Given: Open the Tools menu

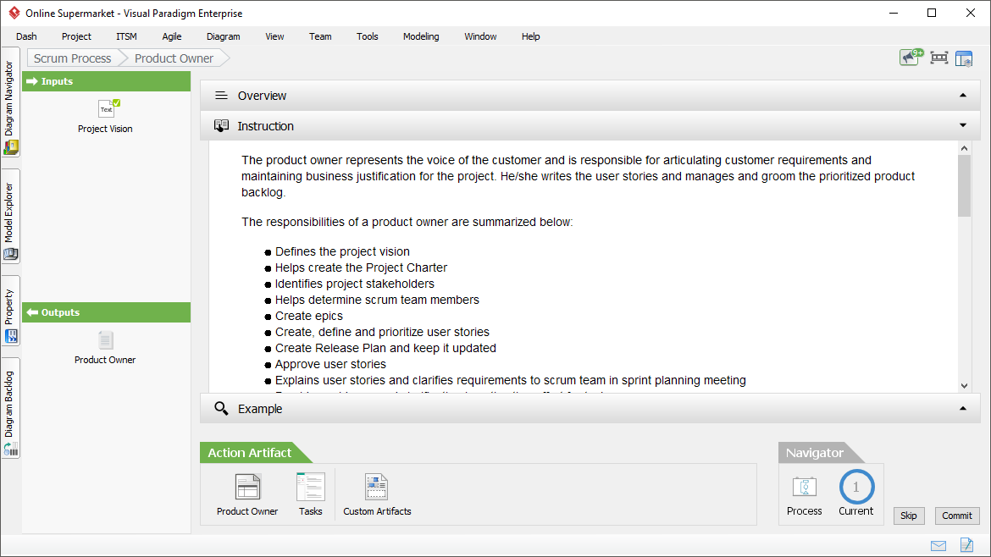Looking at the screenshot, I should point(368,36).
